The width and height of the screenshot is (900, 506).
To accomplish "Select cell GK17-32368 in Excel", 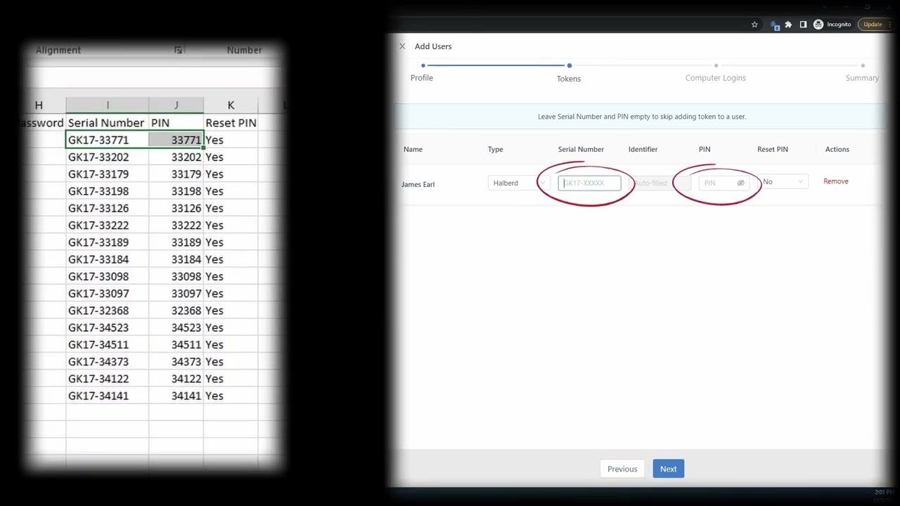I will 108,311.
